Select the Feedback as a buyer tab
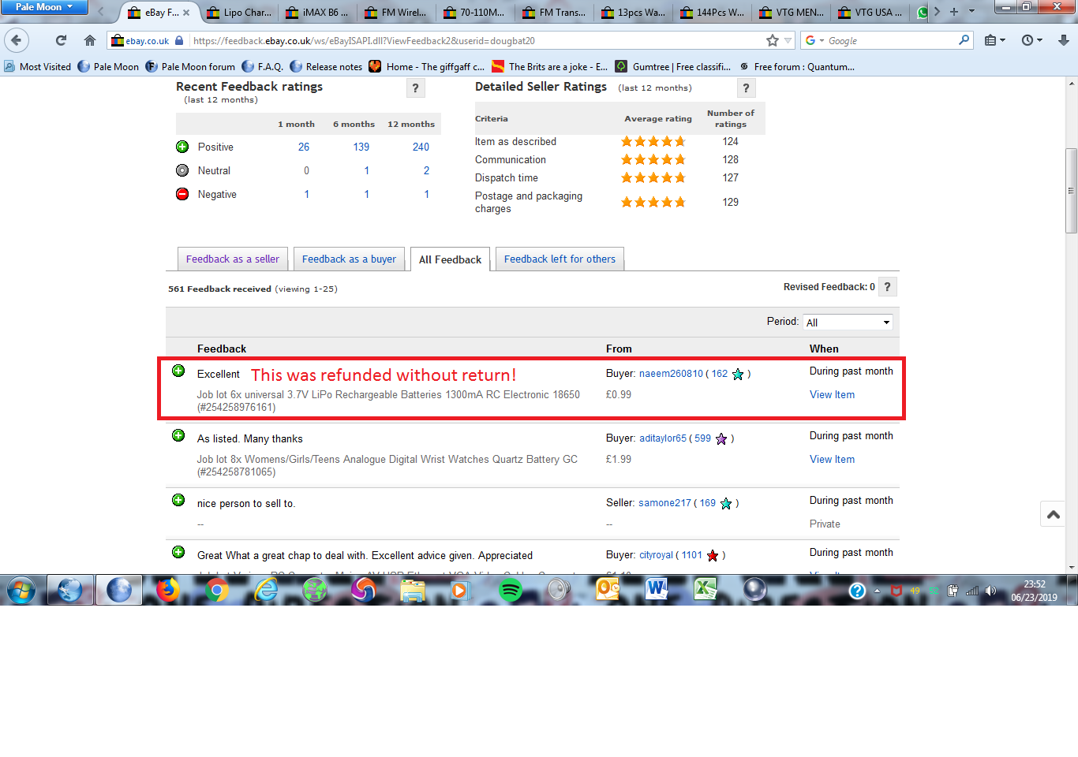This screenshot has height=757, width=1078. click(x=349, y=259)
